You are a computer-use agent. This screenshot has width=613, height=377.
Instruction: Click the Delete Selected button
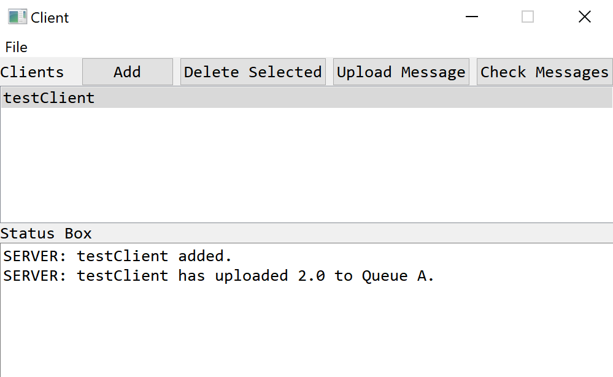point(253,72)
